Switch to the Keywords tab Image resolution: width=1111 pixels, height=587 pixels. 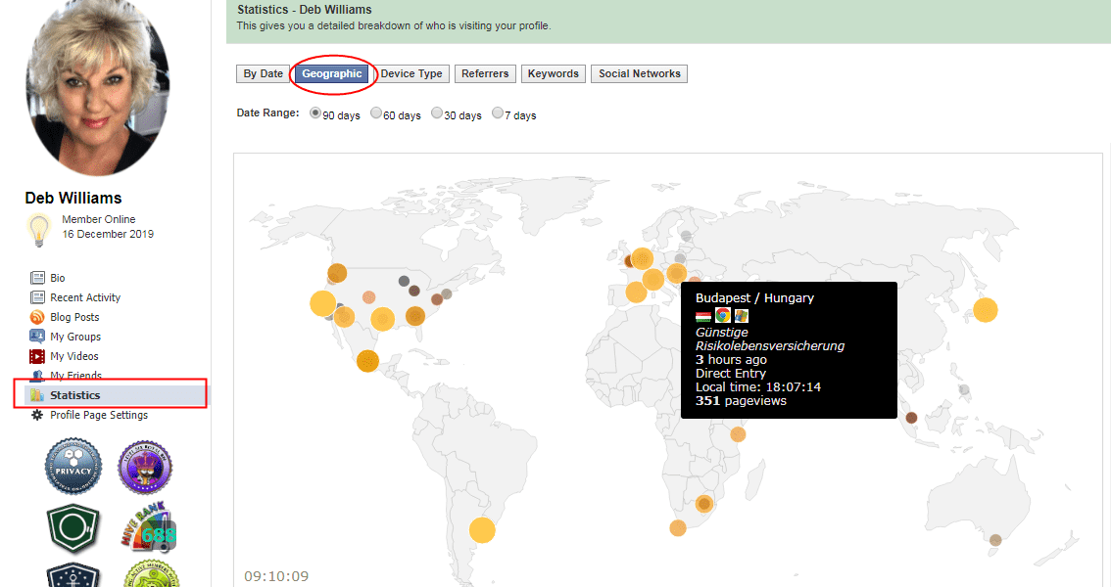(x=554, y=73)
